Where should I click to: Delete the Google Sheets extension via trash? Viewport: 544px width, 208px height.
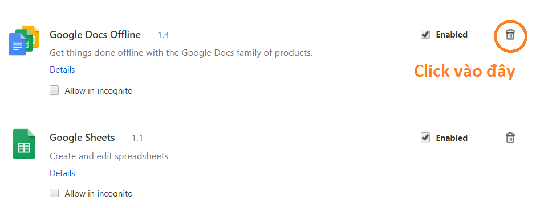point(510,138)
